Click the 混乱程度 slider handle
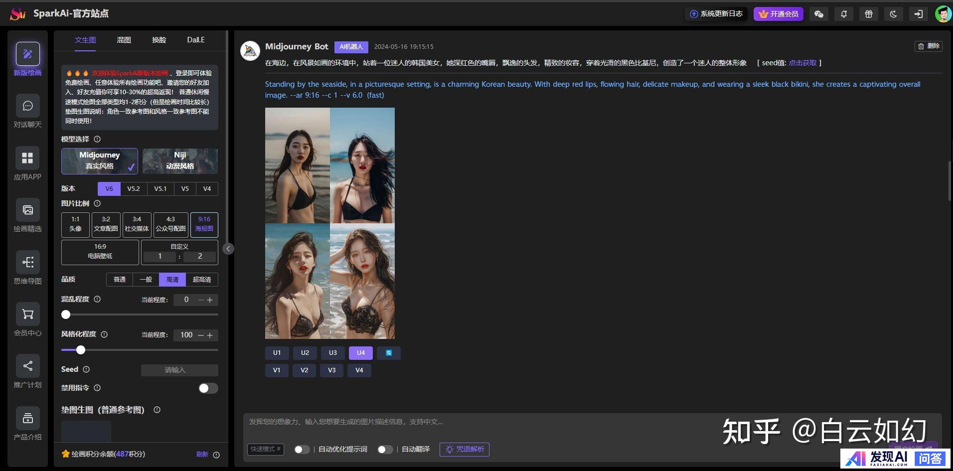The height and width of the screenshot is (471, 953). [66, 314]
